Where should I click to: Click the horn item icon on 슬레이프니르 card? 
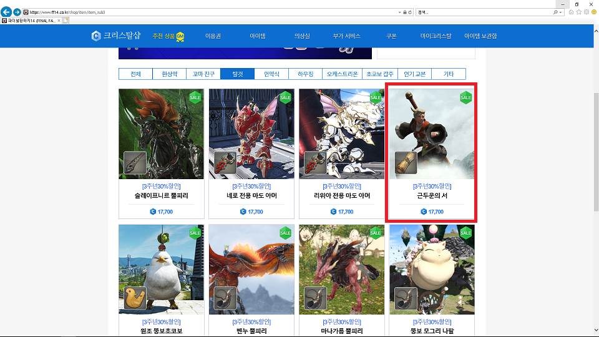[135, 163]
